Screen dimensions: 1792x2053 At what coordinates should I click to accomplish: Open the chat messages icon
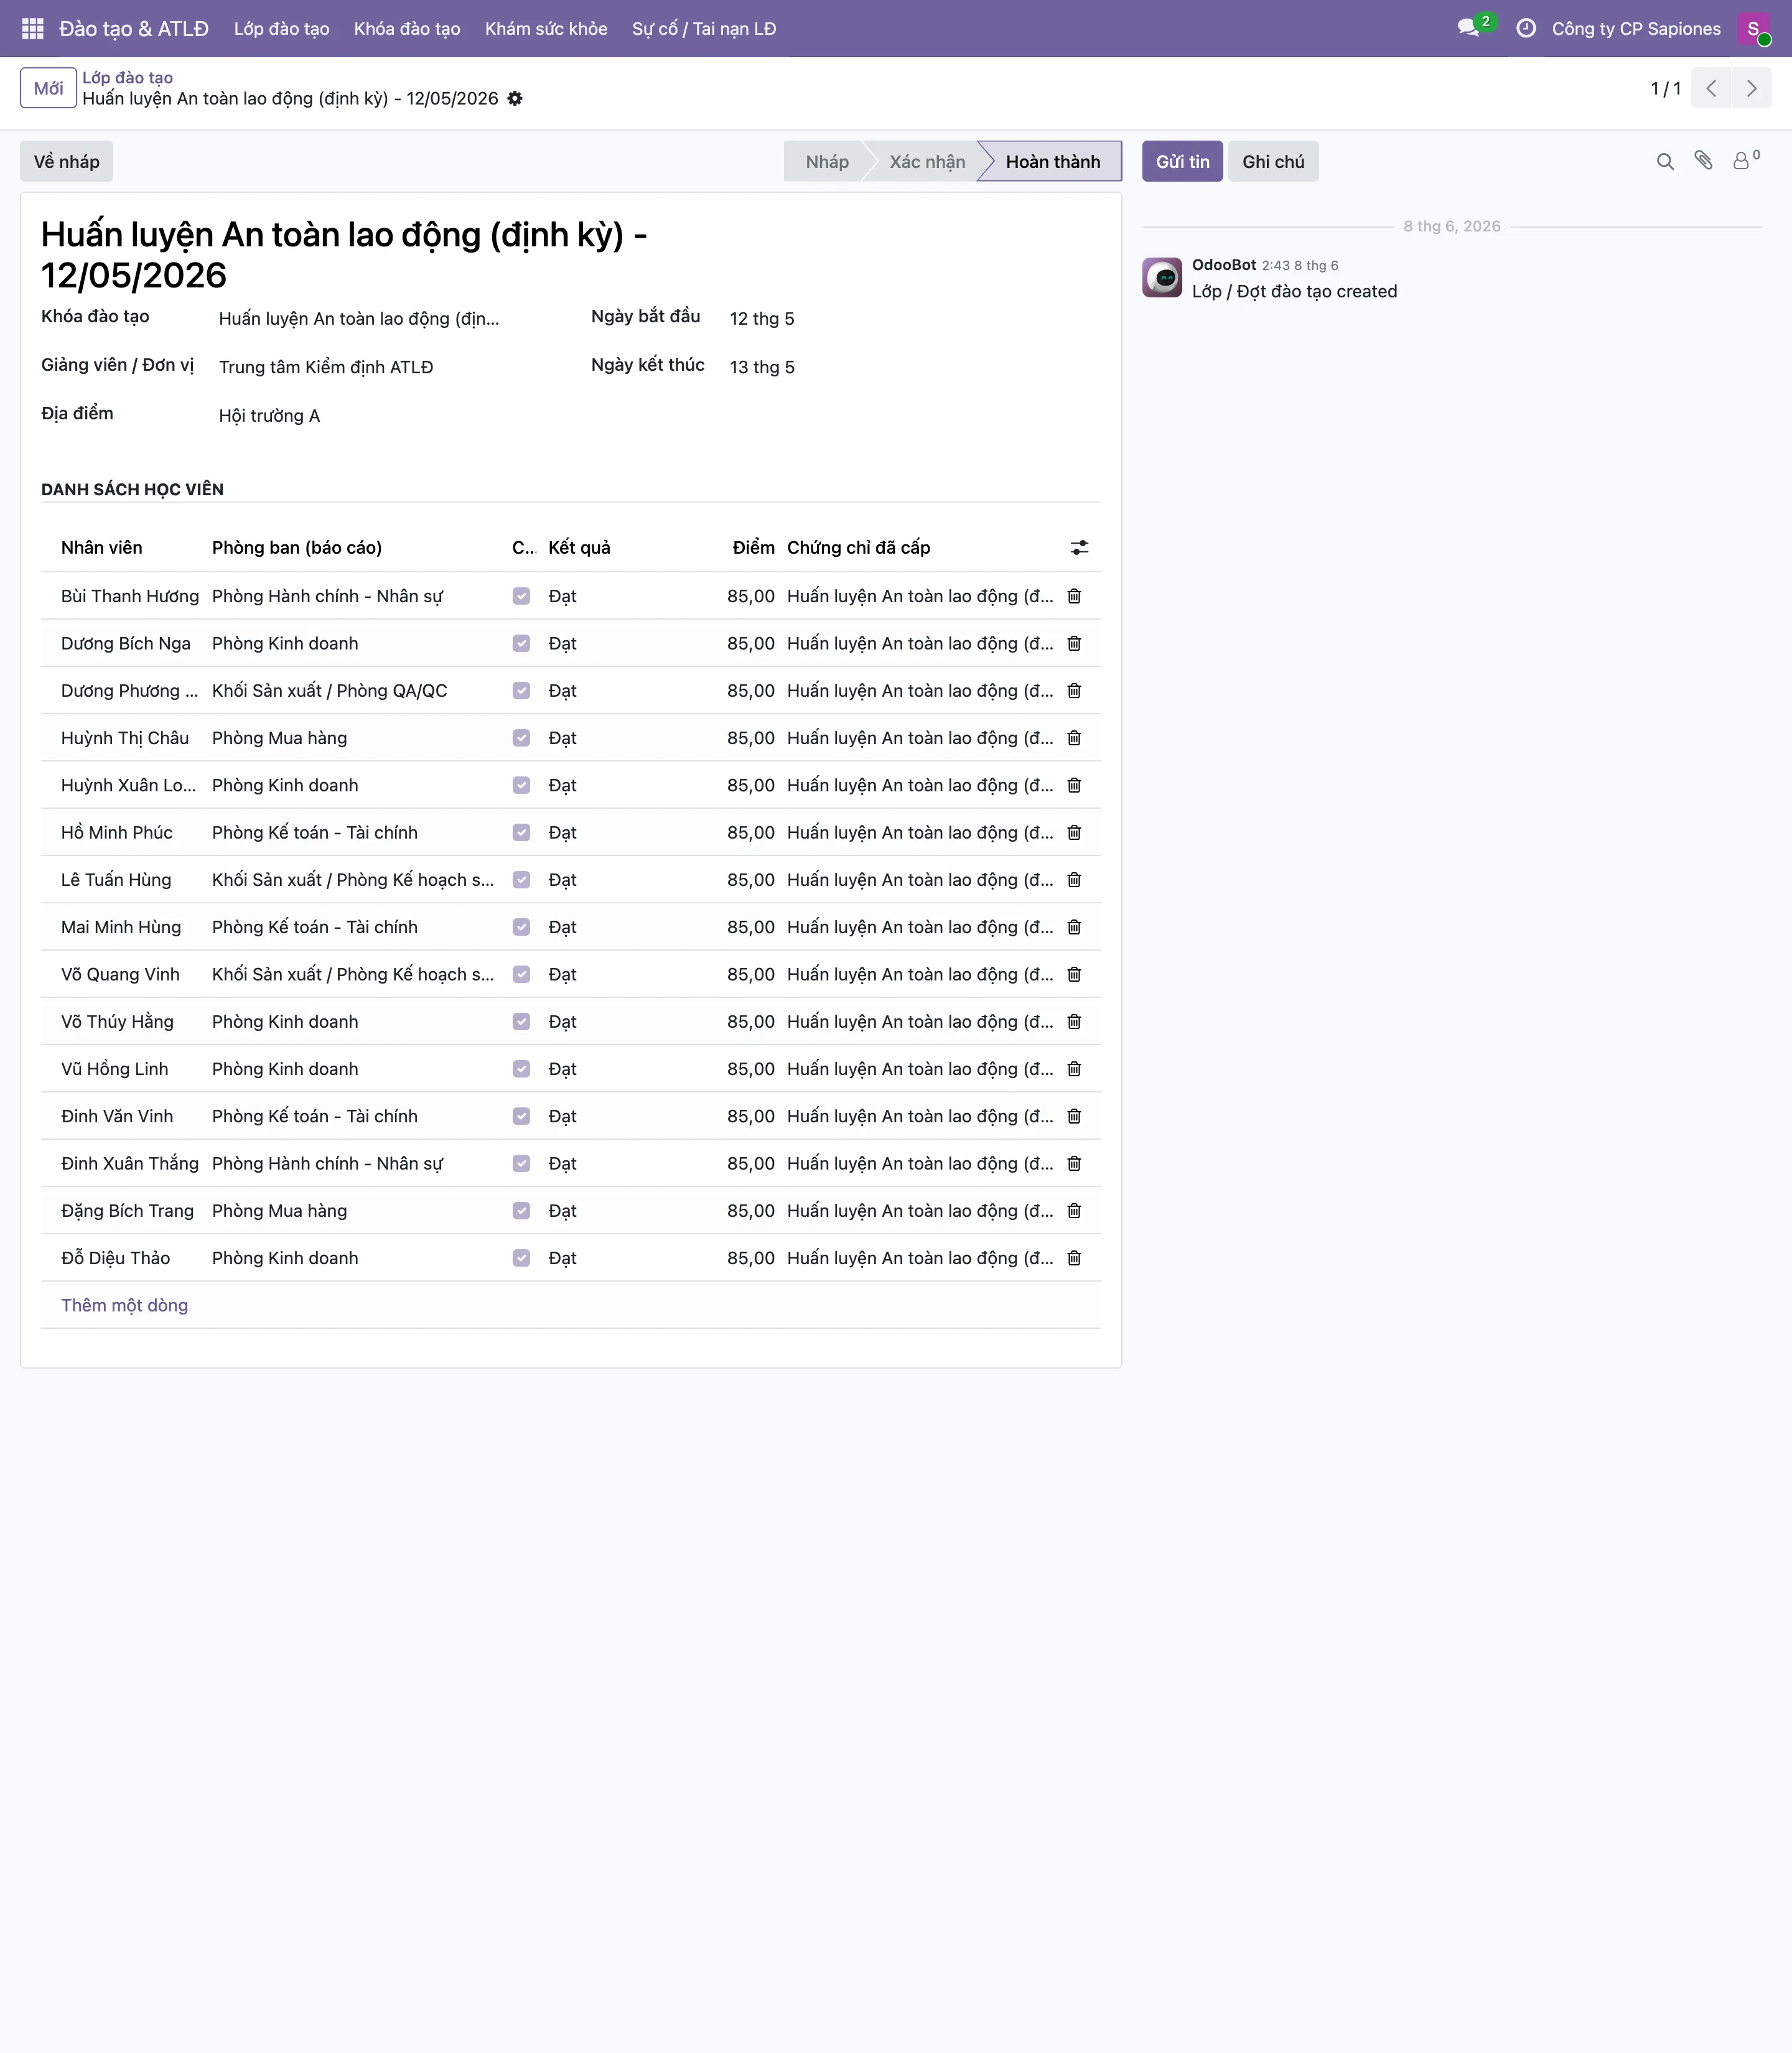pos(1468,28)
